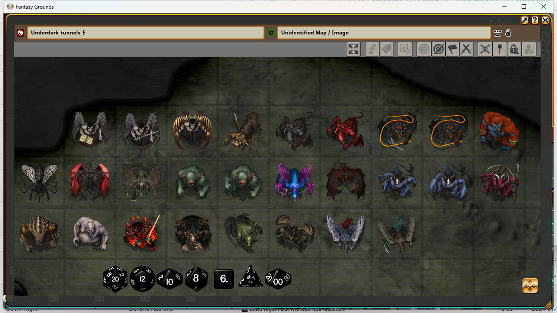The width and height of the screenshot is (557, 313).
Task: Click the question mark help button
Action: tap(535, 20)
